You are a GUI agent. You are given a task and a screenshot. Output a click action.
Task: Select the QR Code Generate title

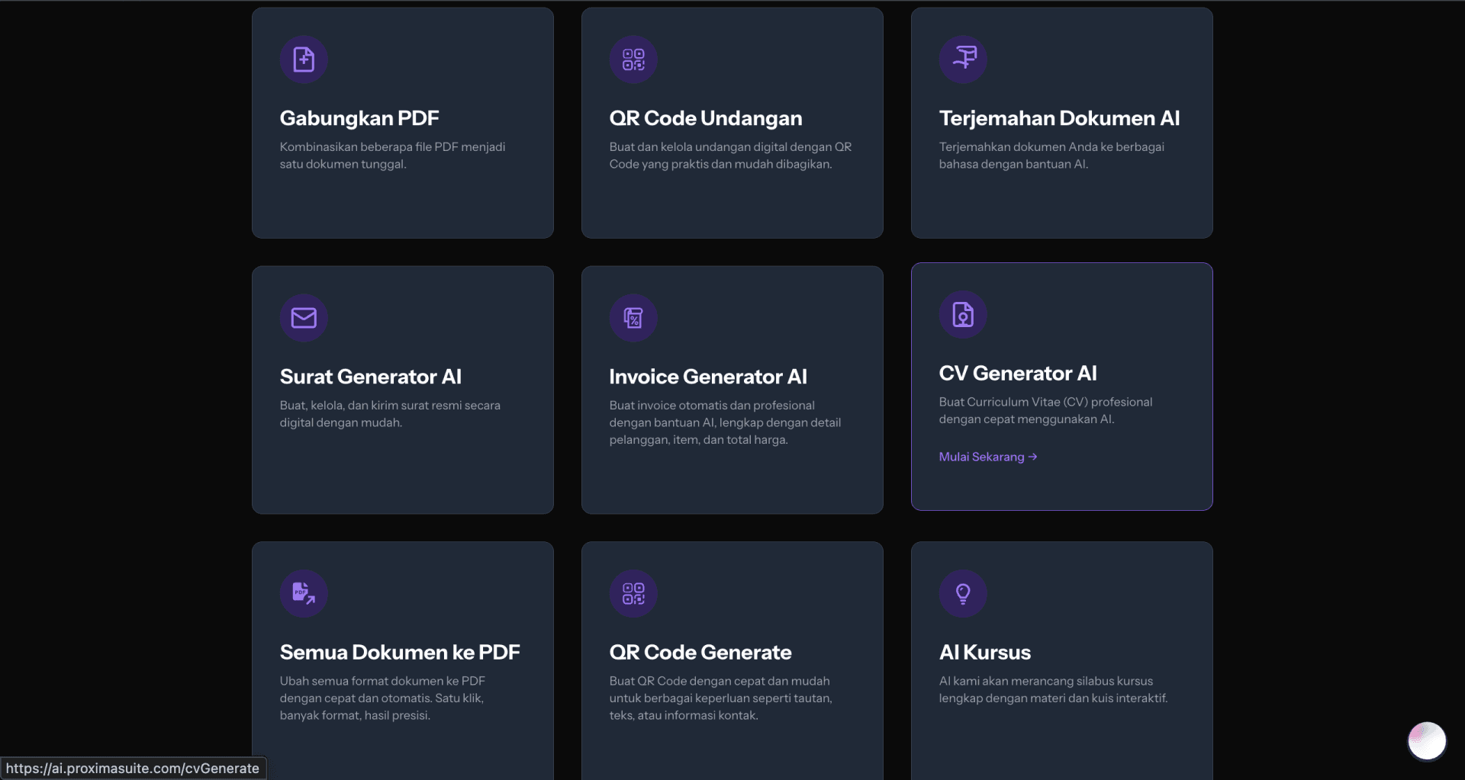pyautogui.click(x=700, y=653)
